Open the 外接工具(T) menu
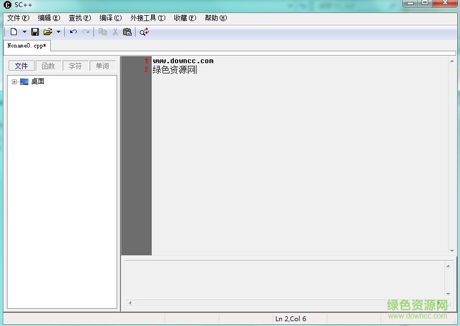The height and width of the screenshot is (326, 460). [x=148, y=17]
